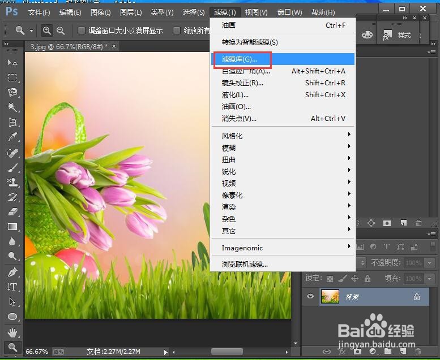Select the Magic Wand tool
Screen dimensions: 440x360
(12, 107)
